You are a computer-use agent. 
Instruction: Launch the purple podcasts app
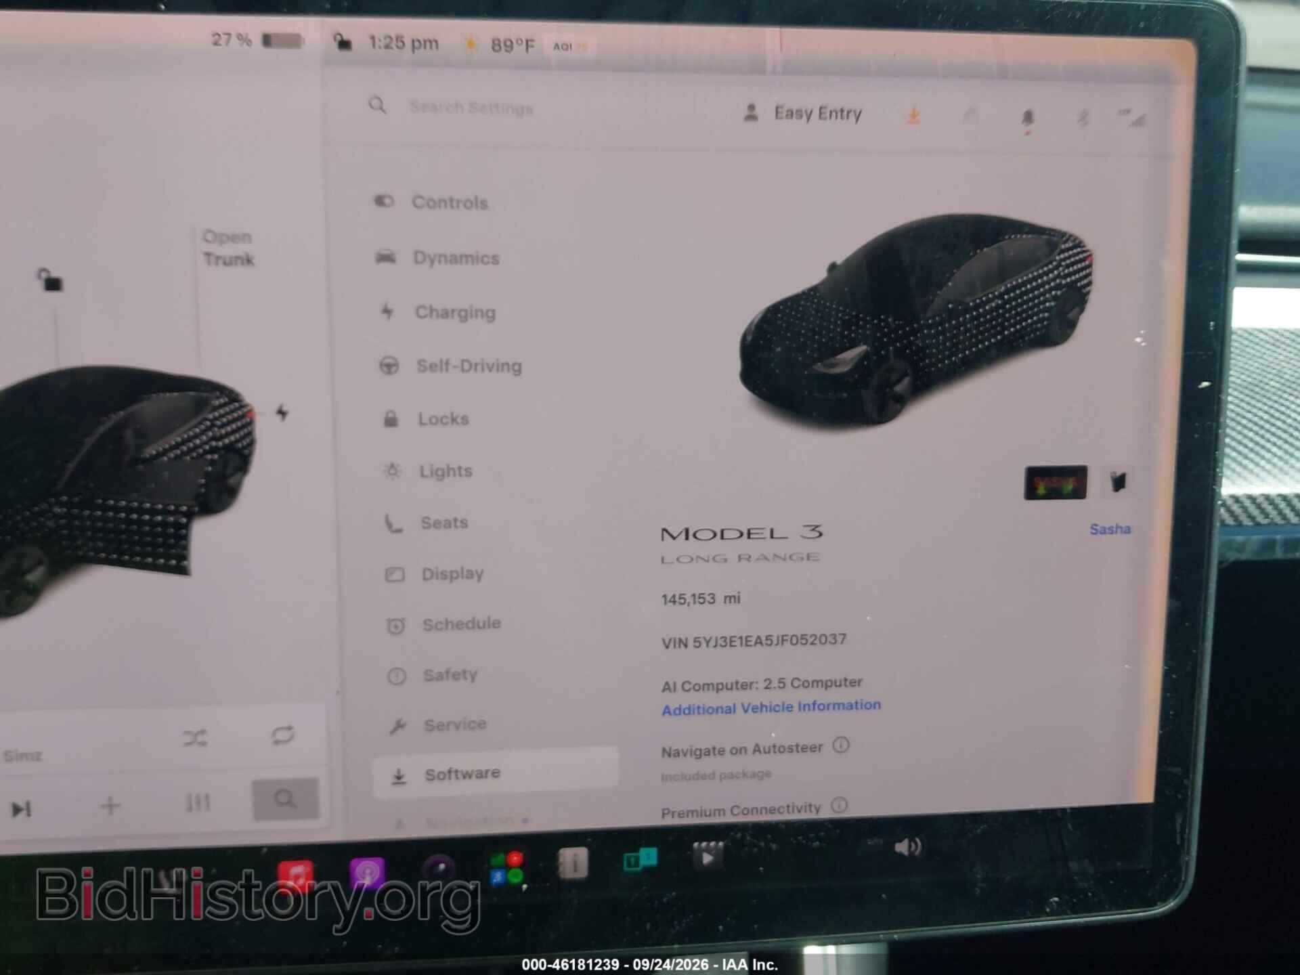[368, 873]
